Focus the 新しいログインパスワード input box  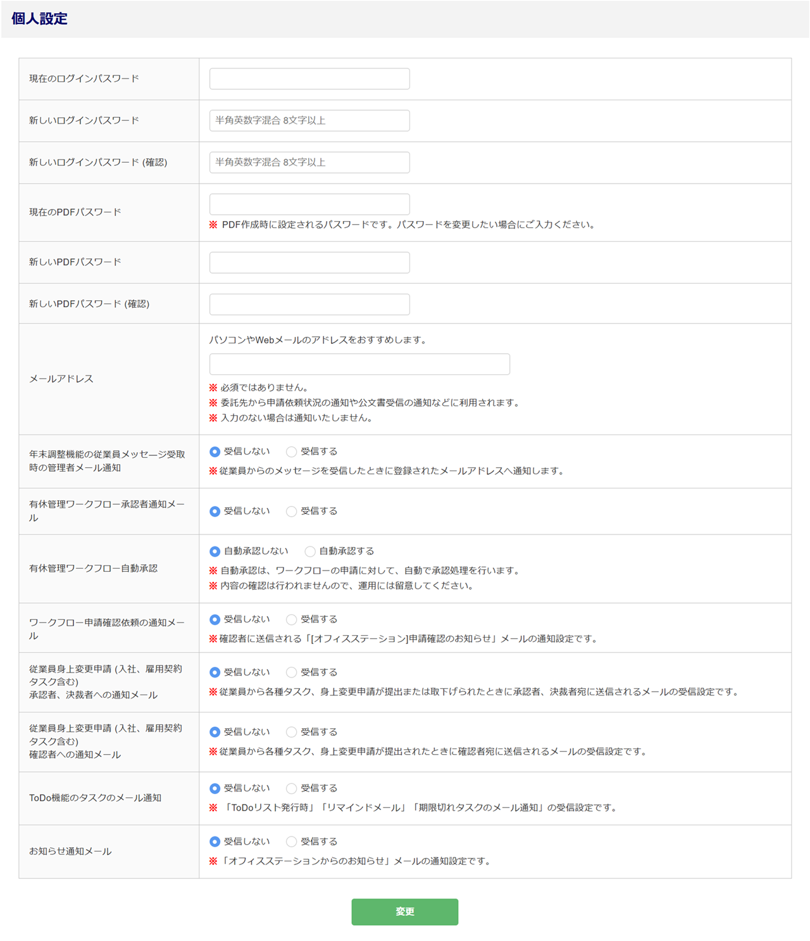309,121
